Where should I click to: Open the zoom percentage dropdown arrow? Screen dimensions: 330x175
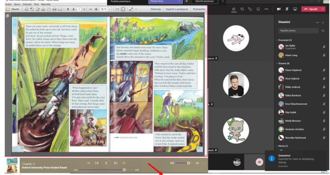click(x=110, y=9)
